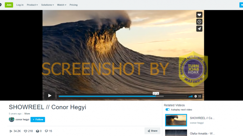Adjust the volume bars in player
The width and height of the screenshot is (243, 136).
click(190, 96)
